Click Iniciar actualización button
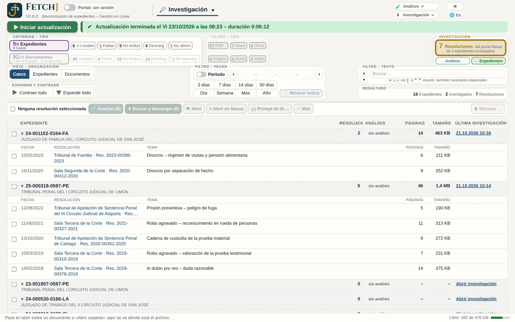The width and height of the screenshot is (515, 322). pos(42,27)
